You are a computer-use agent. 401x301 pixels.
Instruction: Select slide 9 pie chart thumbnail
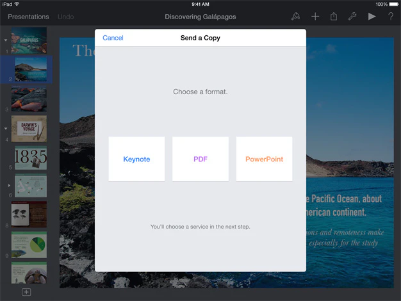[x=29, y=245]
